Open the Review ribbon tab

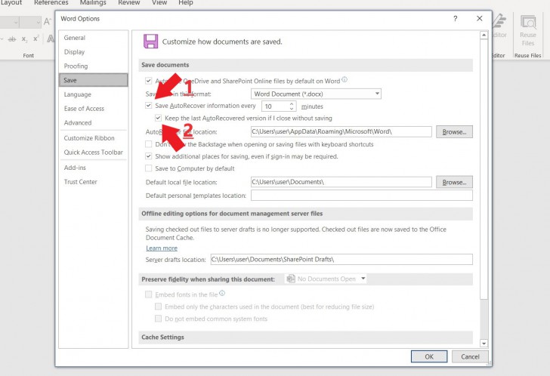tap(129, 3)
